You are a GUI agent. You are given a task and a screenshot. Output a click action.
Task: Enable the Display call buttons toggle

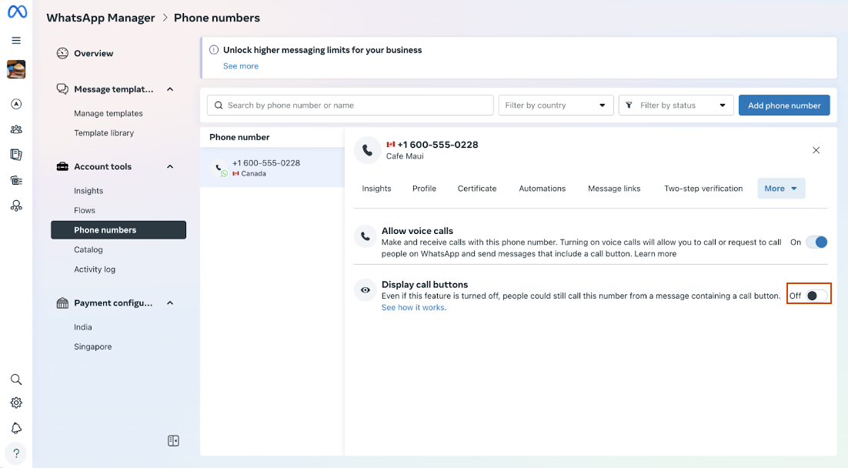816,296
